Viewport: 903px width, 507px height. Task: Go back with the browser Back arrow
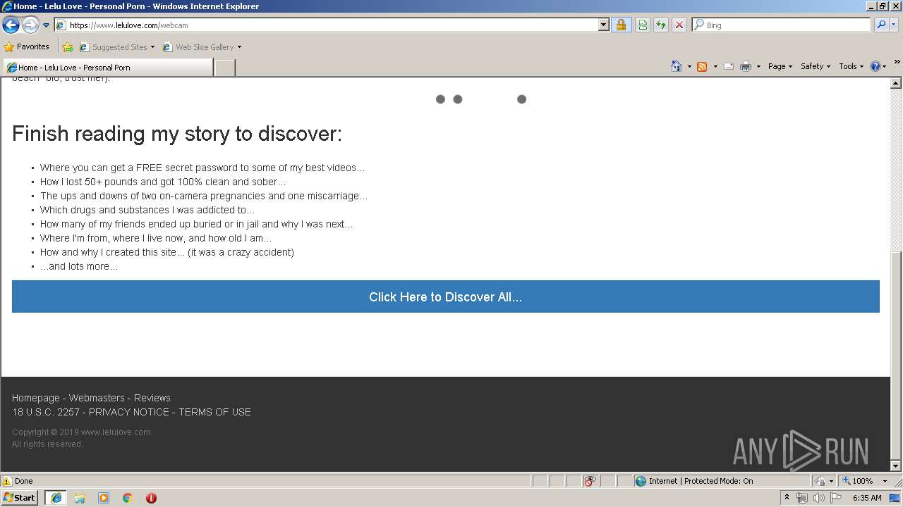pos(11,25)
